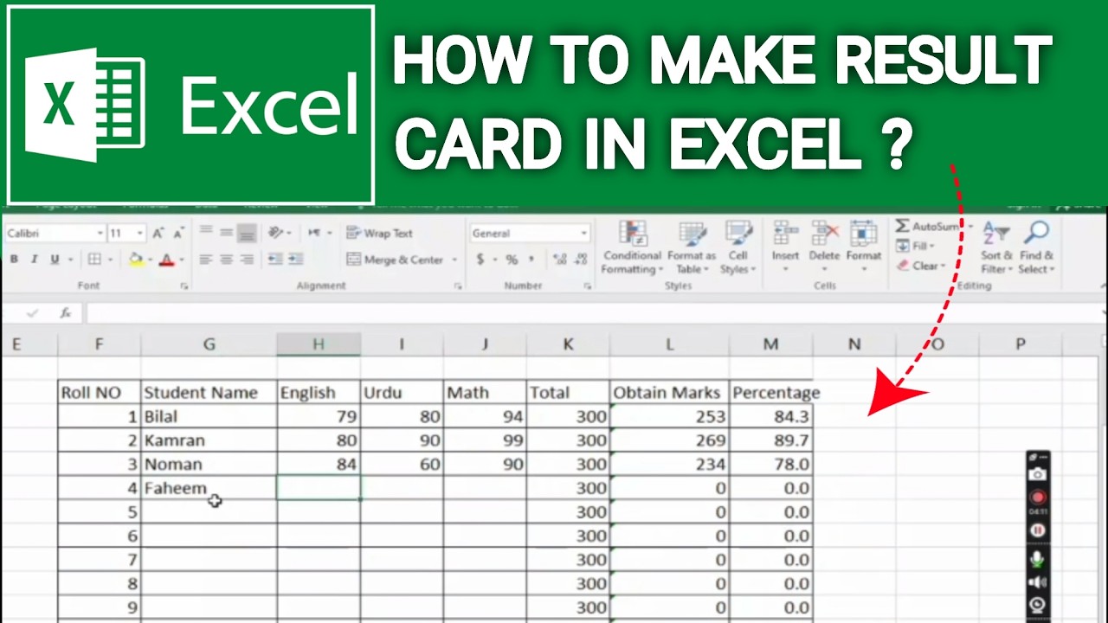
Task: Mute the recorder microphone
Action: pos(1038,559)
